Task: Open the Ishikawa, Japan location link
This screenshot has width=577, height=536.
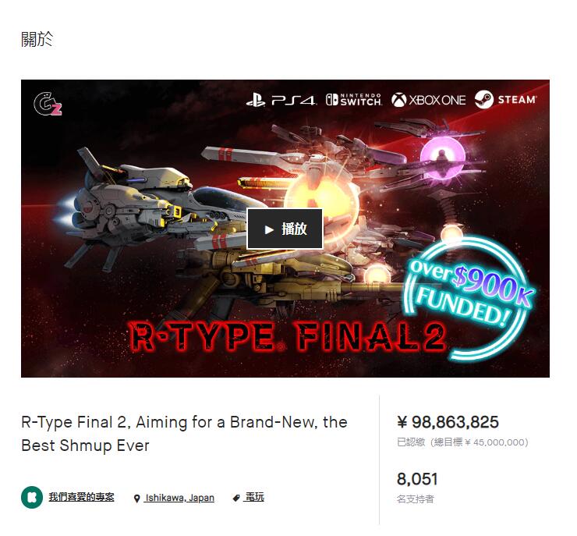Action: tap(179, 498)
